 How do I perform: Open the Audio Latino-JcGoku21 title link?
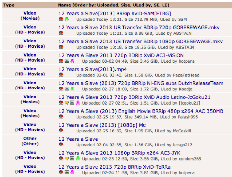click(x=134, y=97)
